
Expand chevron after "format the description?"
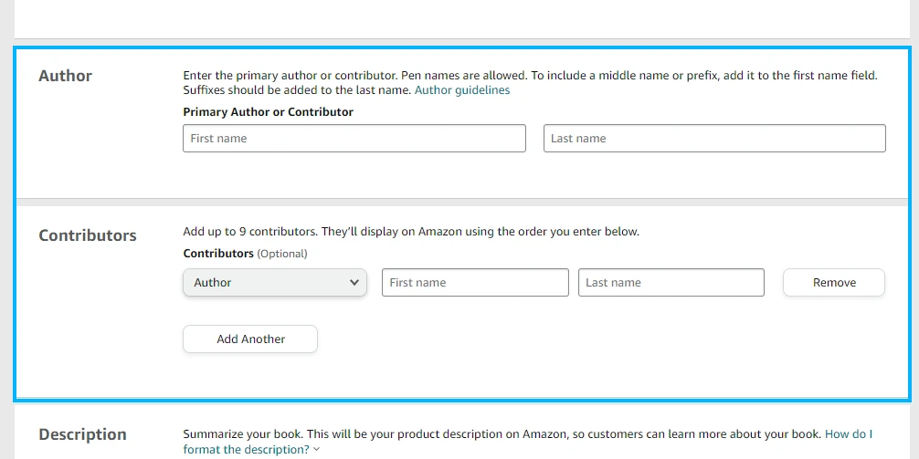point(316,450)
